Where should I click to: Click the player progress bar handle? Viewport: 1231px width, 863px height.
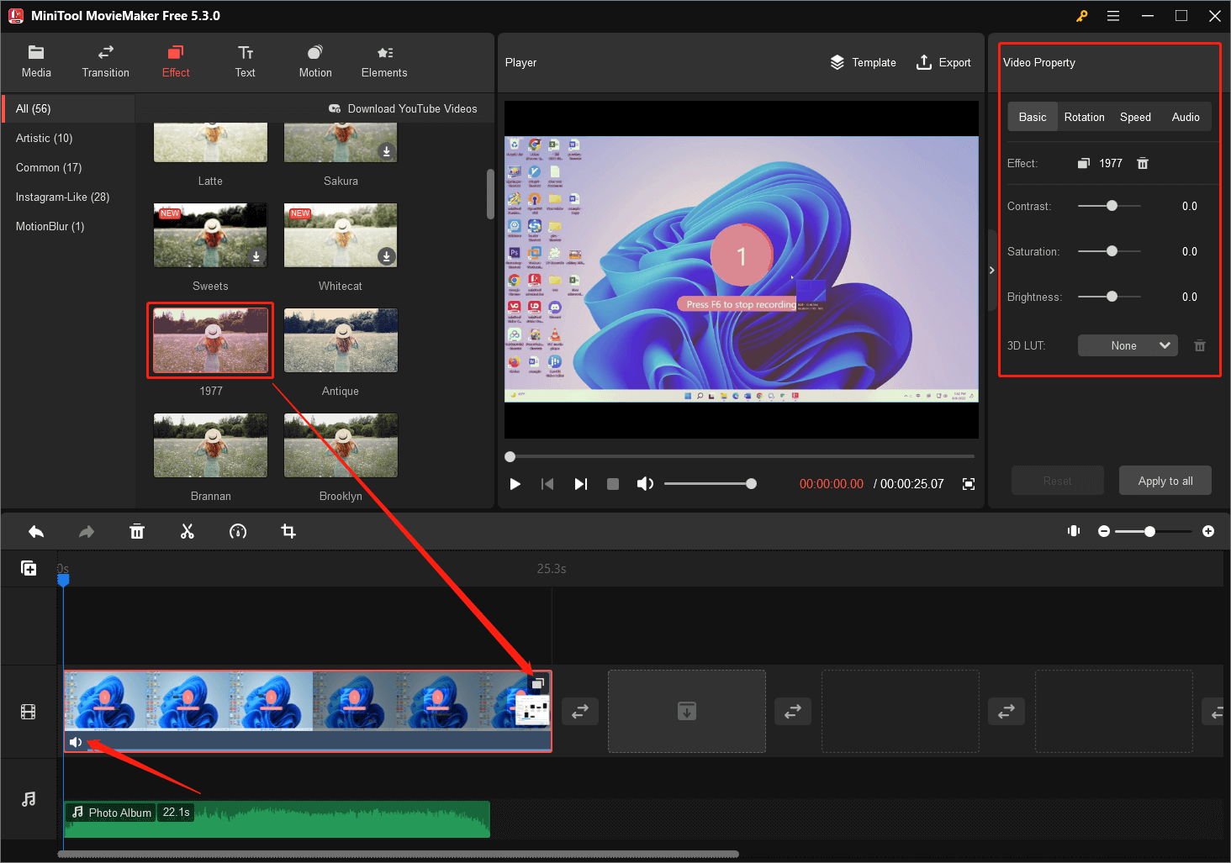(x=510, y=457)
